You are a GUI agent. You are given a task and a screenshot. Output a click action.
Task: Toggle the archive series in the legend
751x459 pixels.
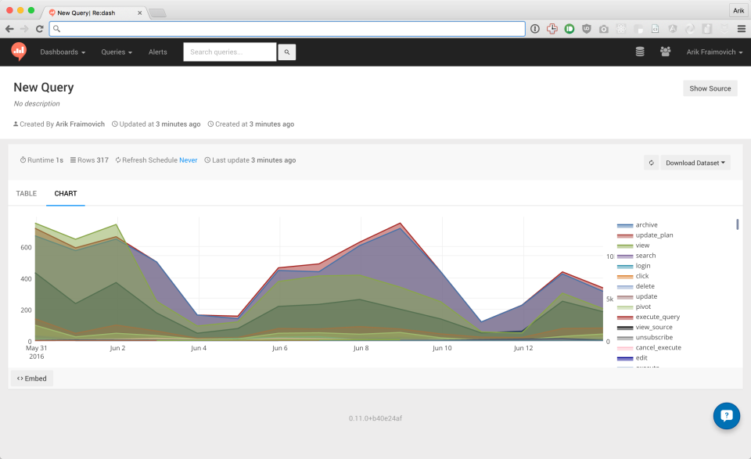pyautogui.click(x=648, y=224)
